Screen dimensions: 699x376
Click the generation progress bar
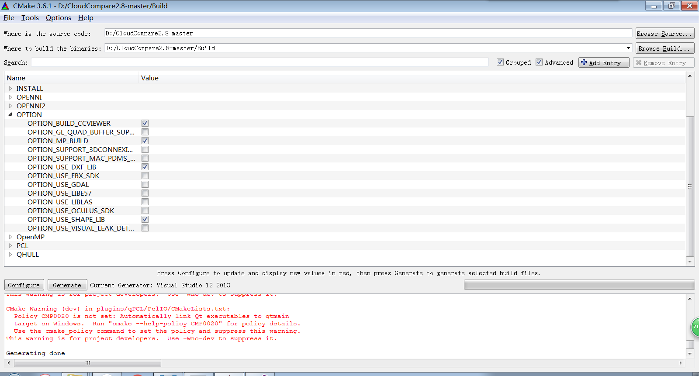(579, 285)
